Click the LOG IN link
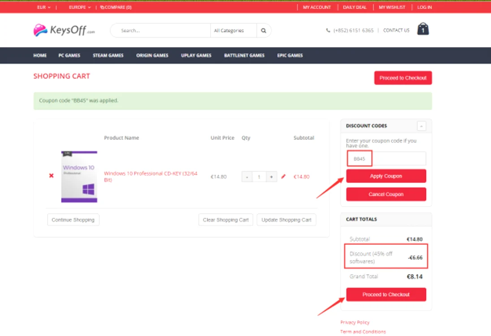 click(x=425, y=7)
